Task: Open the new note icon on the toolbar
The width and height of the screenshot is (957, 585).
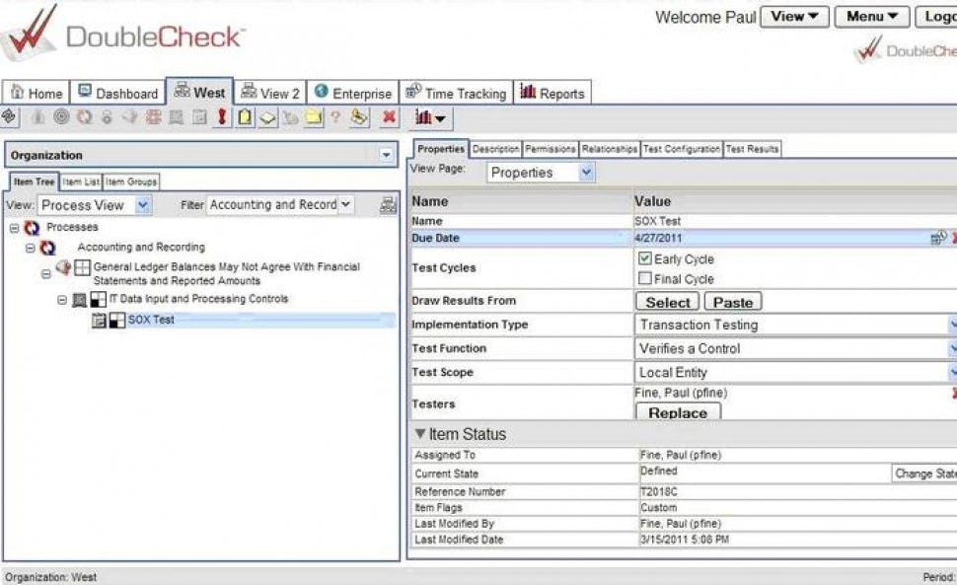Action: [x=245, y=118]
